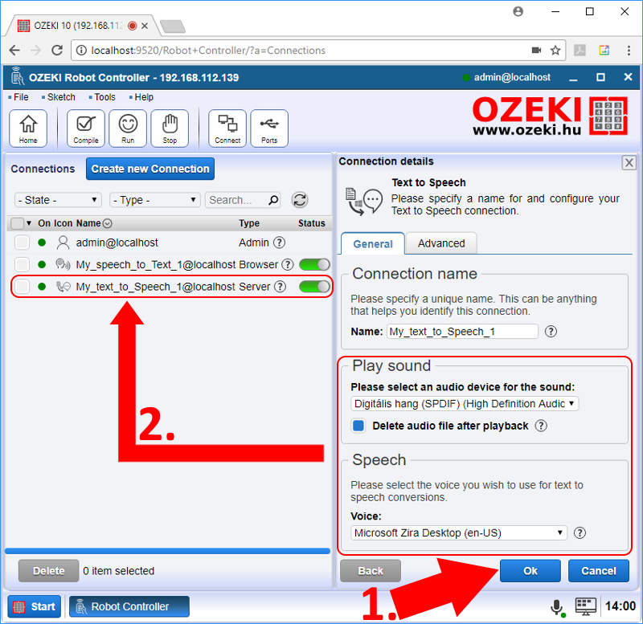The image size is (643, 624).
Task: Click the admin user icon in list
Action: [x=63, y=243]
